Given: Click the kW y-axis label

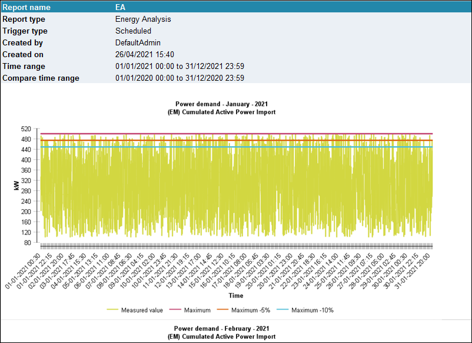Looking at the screenshot, I should tap(16, 186).
